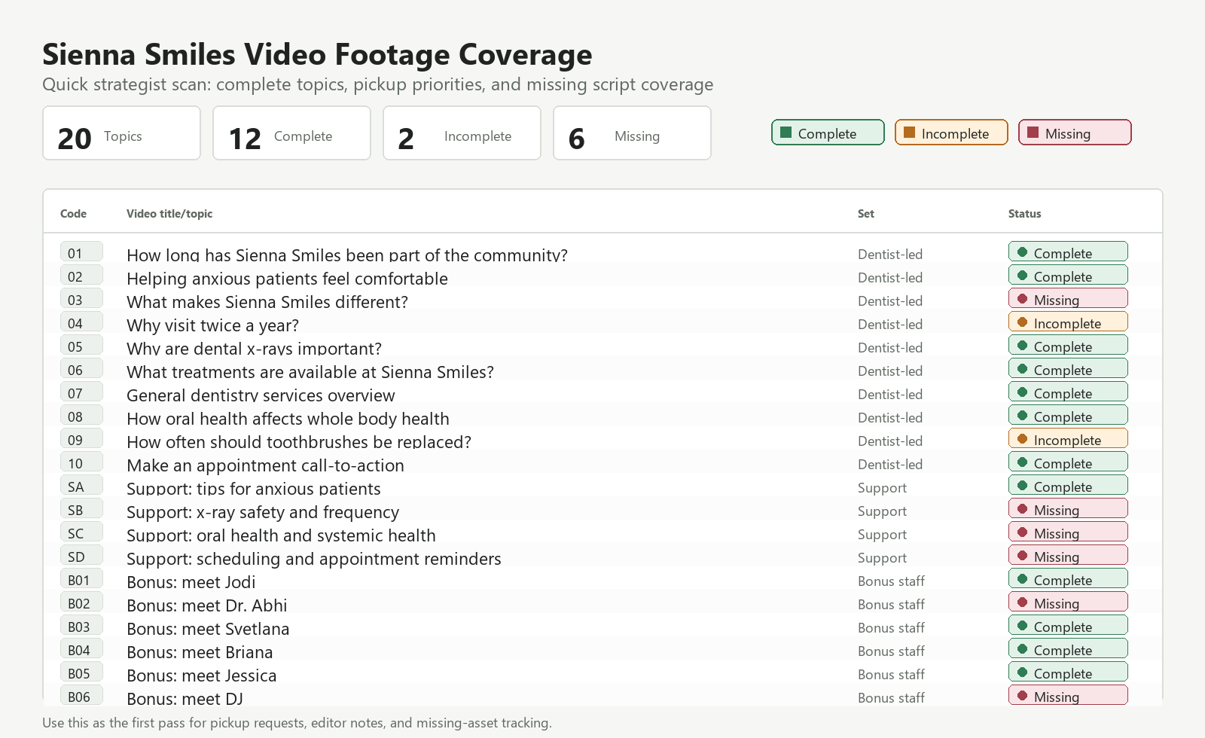Viewport: 1205px width, 738px height.
Task: Open the 6 Missing summary card
Action: click(632, 133)
